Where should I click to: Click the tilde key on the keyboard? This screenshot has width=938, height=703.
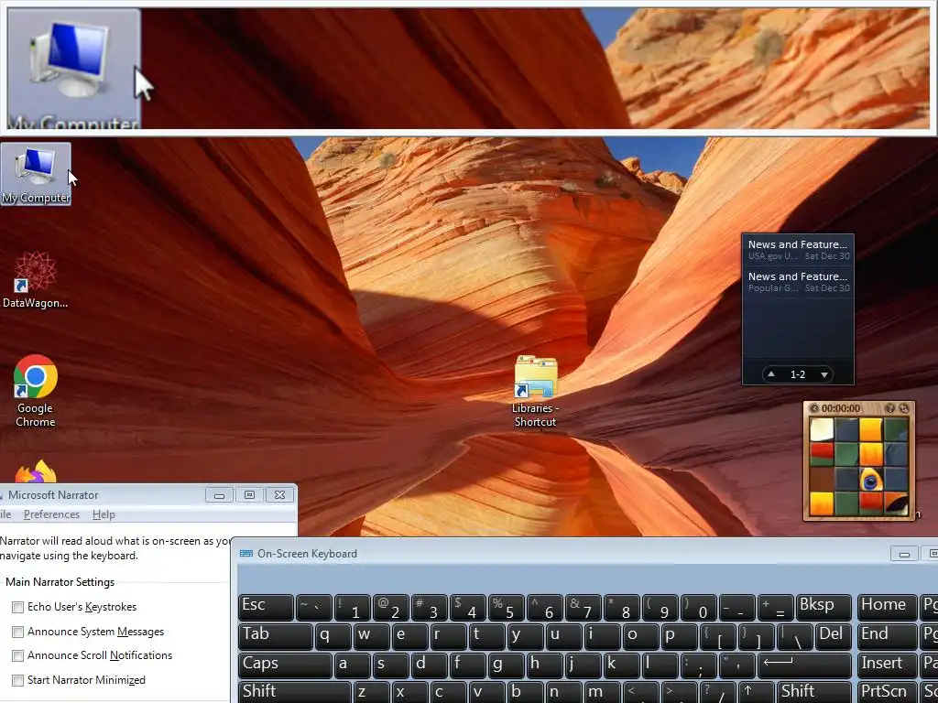pyautogui.click(x=313, y=607)
